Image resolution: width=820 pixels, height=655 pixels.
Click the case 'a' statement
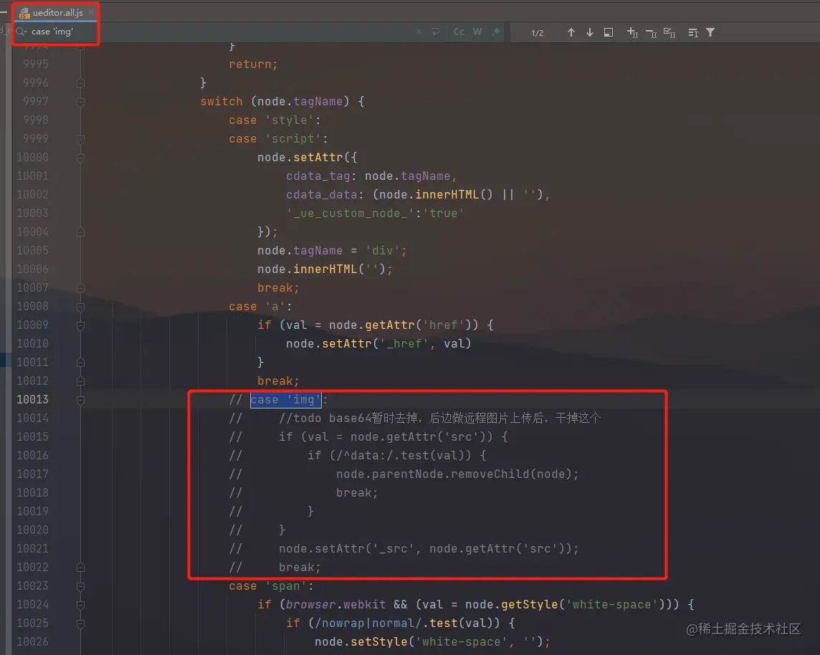tap(260, 306)
